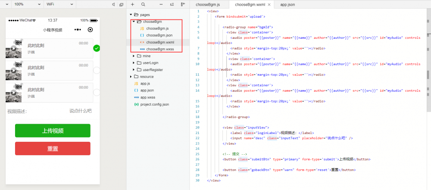Screen dimensions: 431x190
Task: Click the collapse file tree panel icon
Action: [x=183, y=4]
